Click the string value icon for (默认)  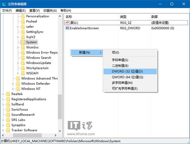coord(67,23)
